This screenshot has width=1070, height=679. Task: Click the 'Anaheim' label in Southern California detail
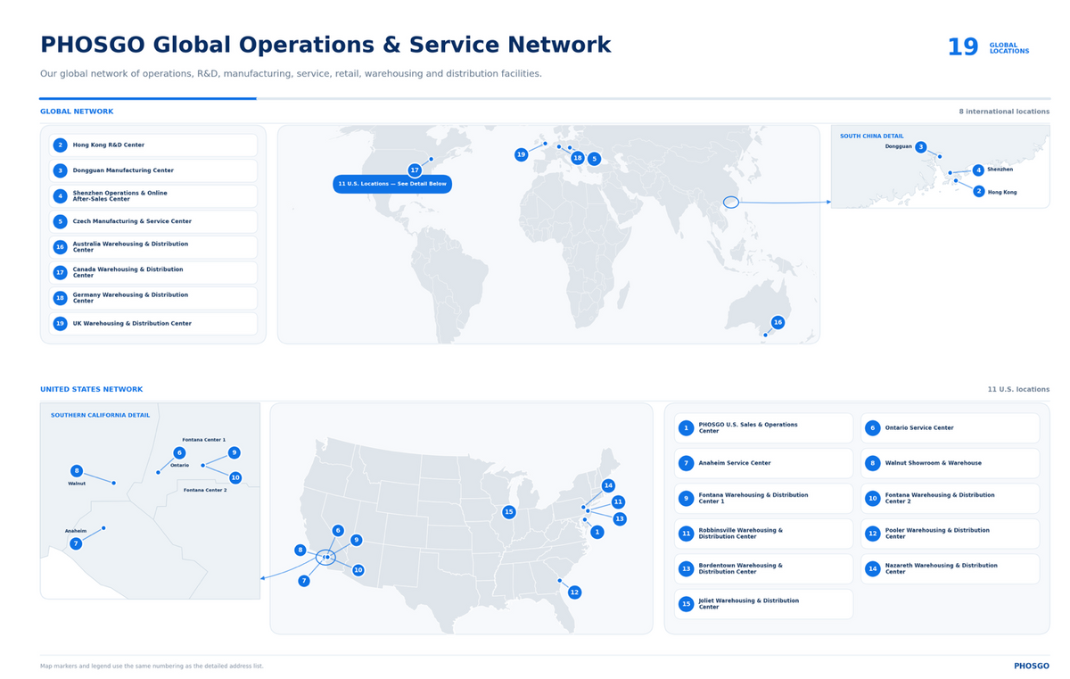point(76,531)
